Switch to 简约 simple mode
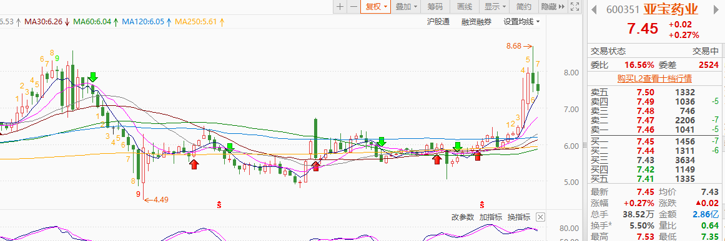The height and width of the screenshot is (241, 725). coord(524,6)
